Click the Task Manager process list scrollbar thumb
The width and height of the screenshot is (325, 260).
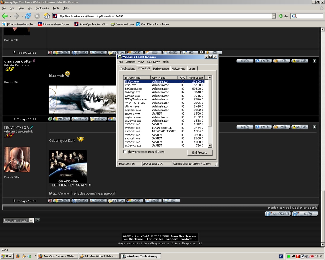coord(210,103)
